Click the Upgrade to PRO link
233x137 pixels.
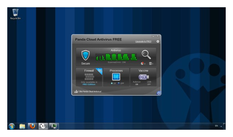click(x=143, y=41)
